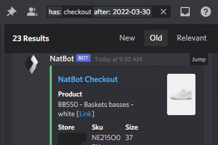
Task: Toggle the member list icon
Action: [32, 12]
